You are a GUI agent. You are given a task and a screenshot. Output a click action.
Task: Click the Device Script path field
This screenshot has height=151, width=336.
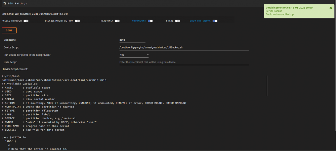tap(184, 47)
